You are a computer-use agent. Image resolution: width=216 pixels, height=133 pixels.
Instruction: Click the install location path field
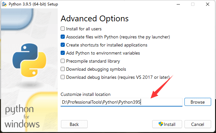point(122,102)
